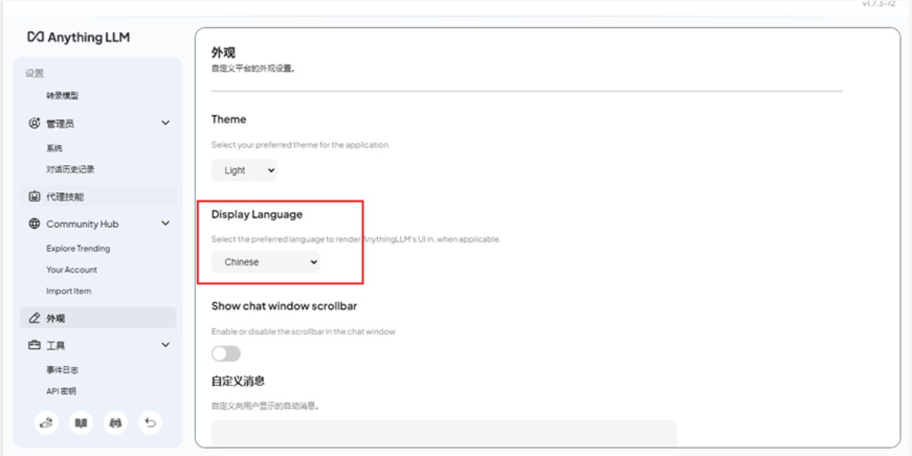Toggle the chat window scrollbar switch
912x456 pixels.
click(x=226, y=354)
